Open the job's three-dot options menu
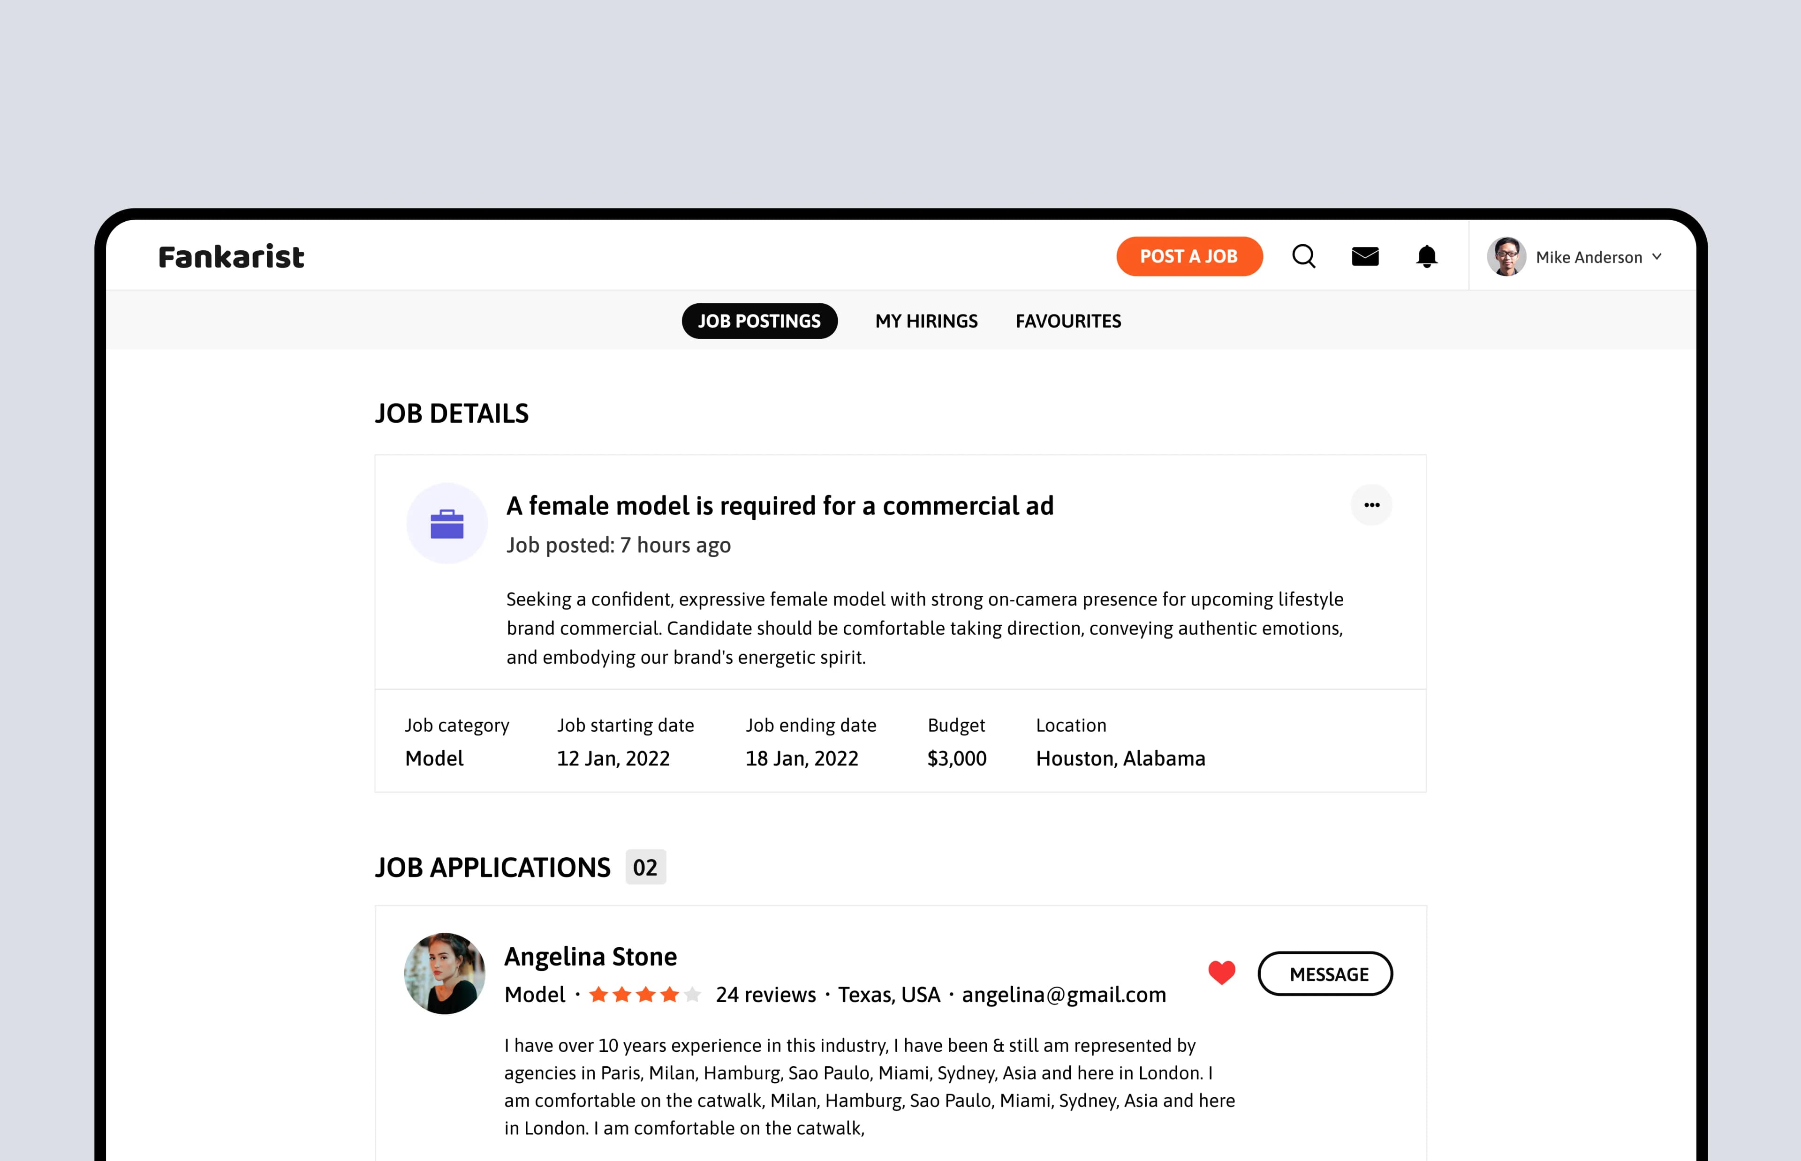This screenshot has height=1161, width=1801. click(x=1371, y=504)
